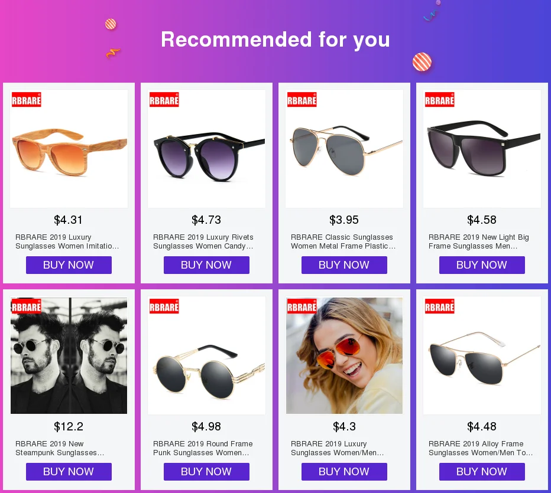Click the wooden frame sunglasses product image

pyautogui.click(x=69, y=149)
